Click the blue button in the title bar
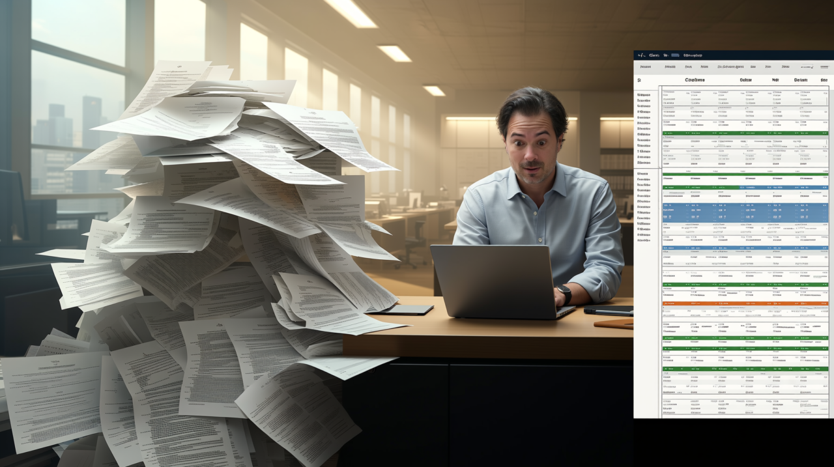834x467 pixels. point(676,55)
